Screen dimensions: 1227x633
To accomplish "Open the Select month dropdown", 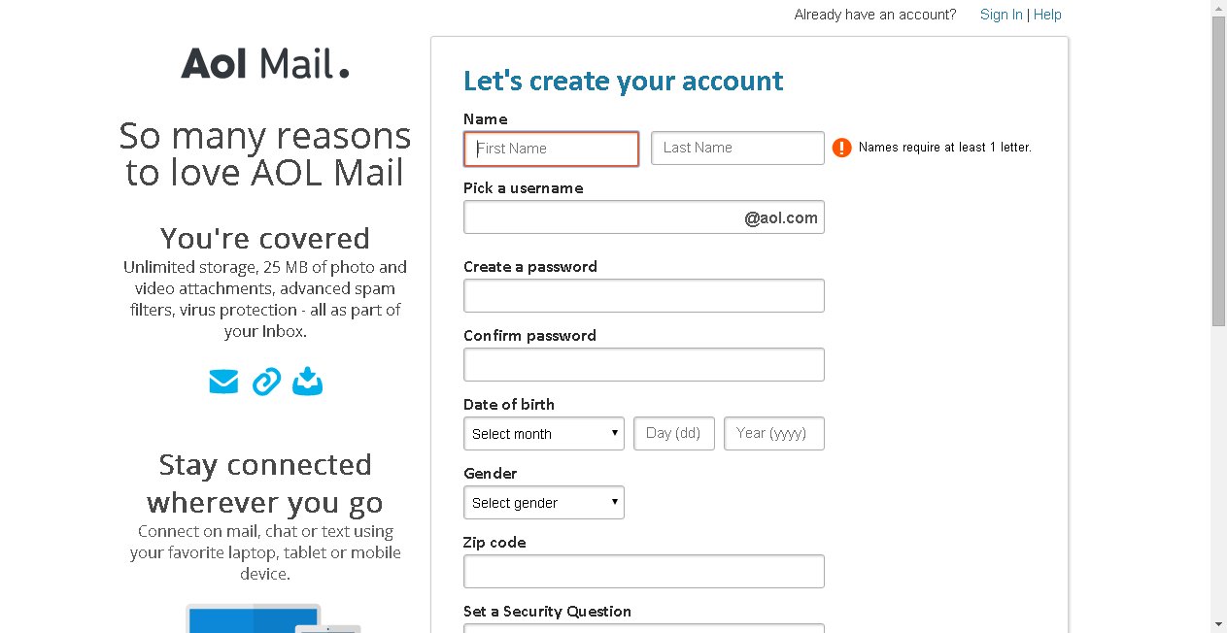I will click(x=544, y=434).
